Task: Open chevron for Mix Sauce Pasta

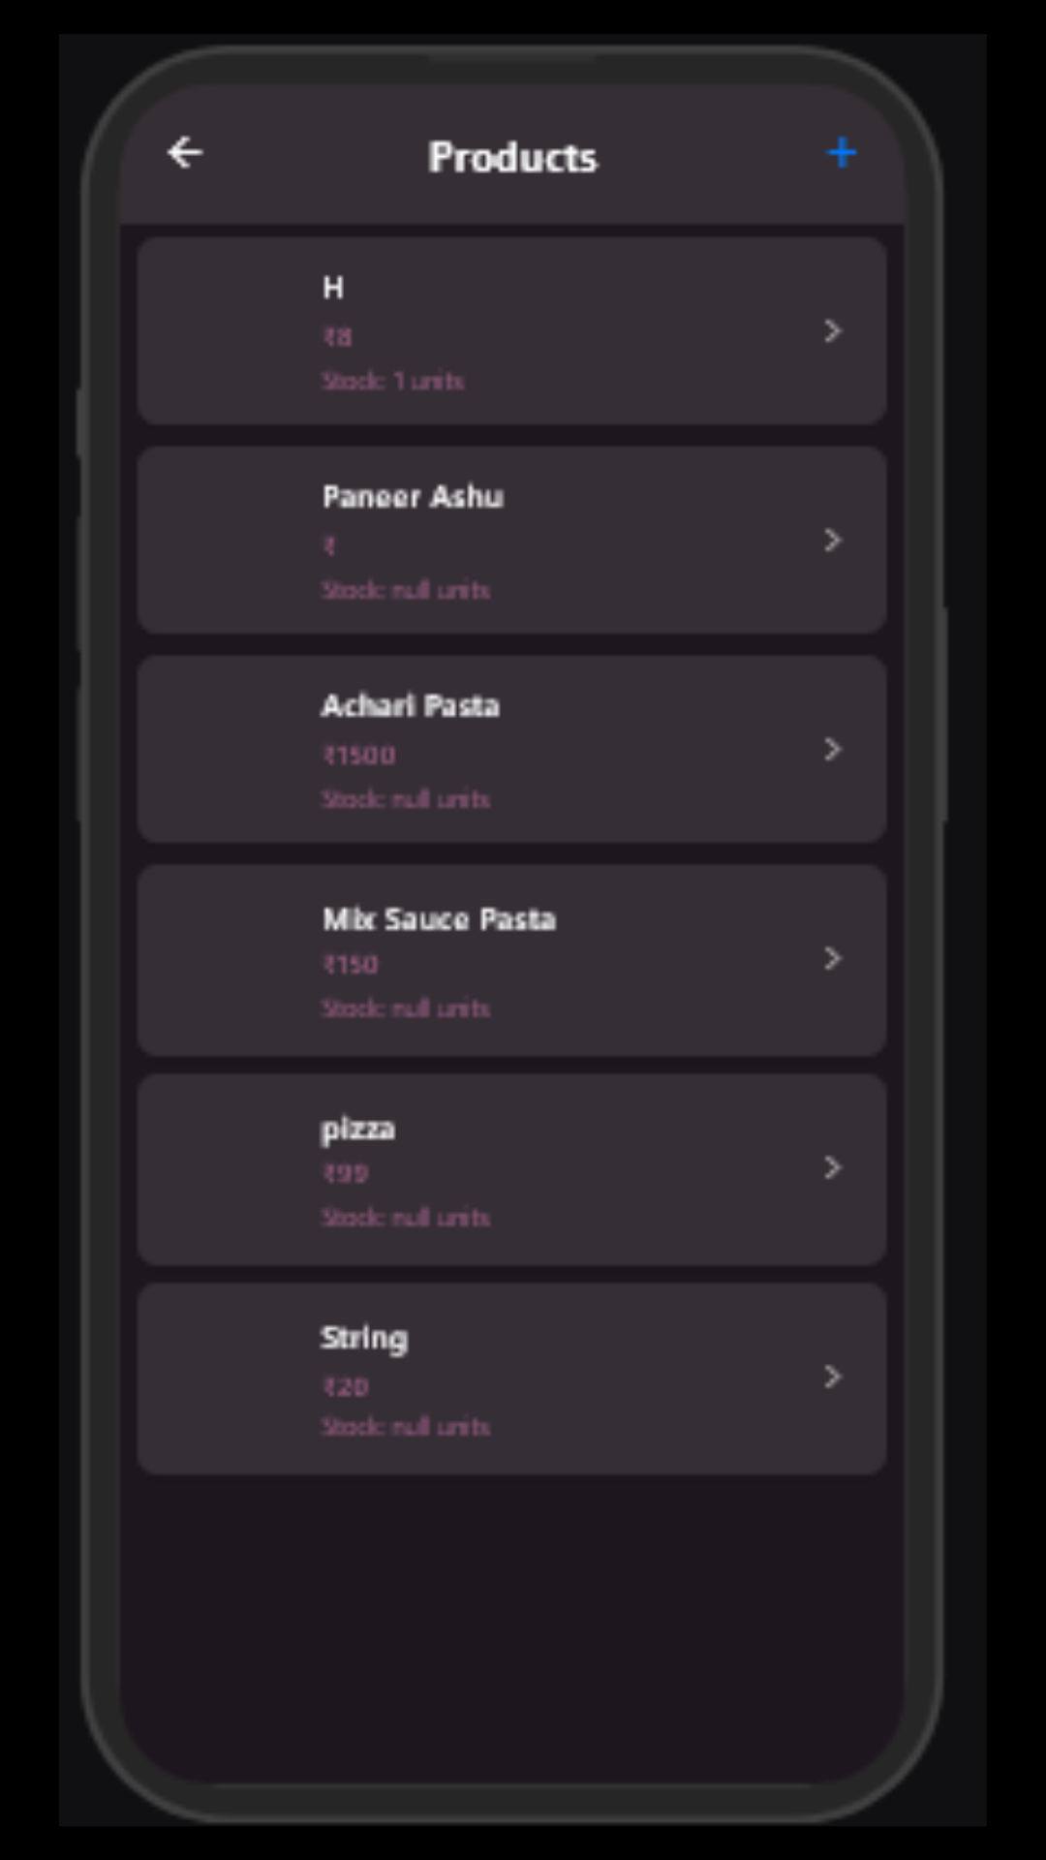Action: click(832, 959)
